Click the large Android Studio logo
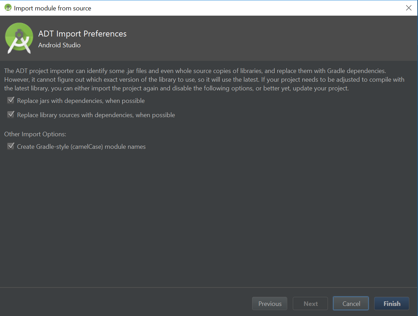Screen dimensions: 418x316 (19, 38)
